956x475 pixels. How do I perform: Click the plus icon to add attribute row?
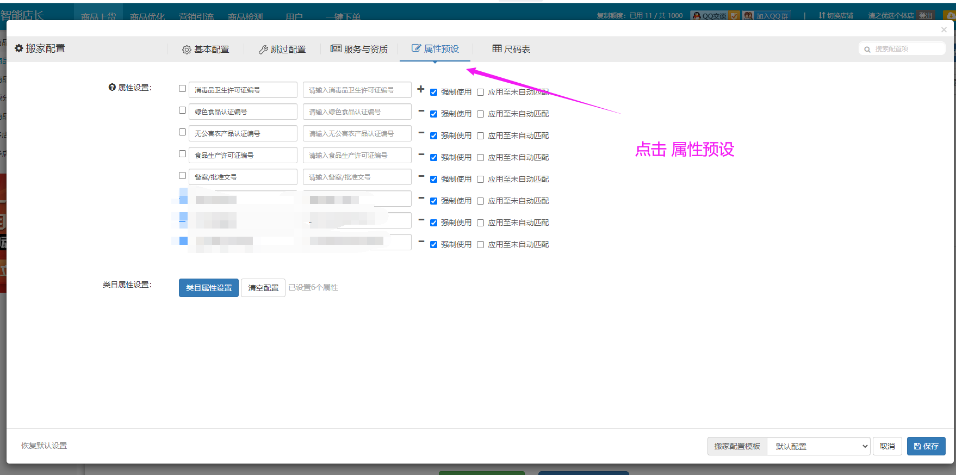(420, 89)
